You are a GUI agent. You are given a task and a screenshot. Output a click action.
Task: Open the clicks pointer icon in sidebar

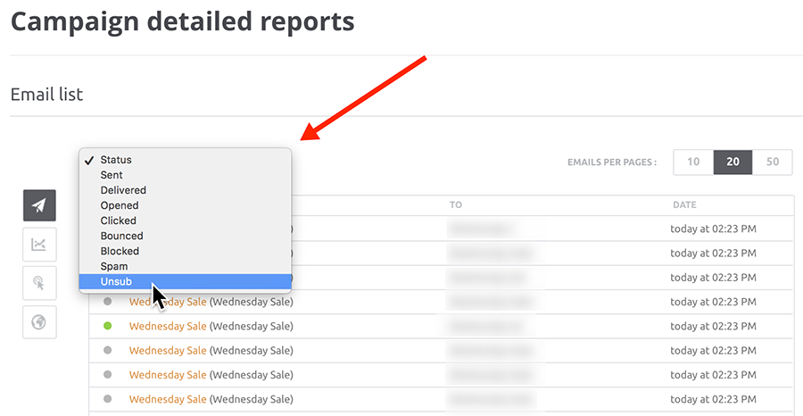[x=39, y=283]
